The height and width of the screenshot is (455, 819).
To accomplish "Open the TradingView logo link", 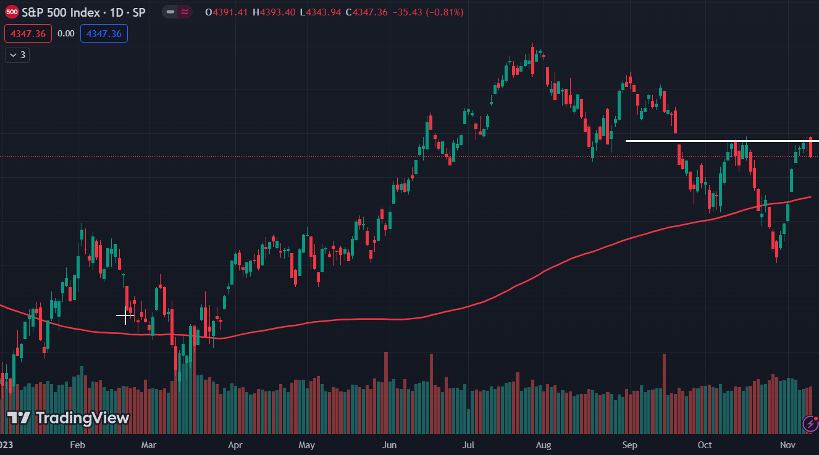I will pyautogui.click(x=69, y=418).
